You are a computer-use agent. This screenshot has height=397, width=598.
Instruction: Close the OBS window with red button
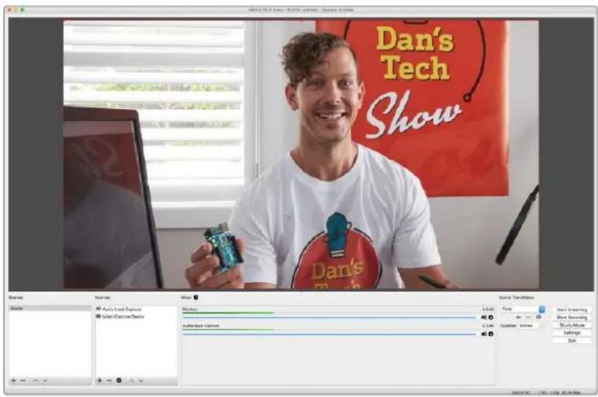(x=10, y=10)
